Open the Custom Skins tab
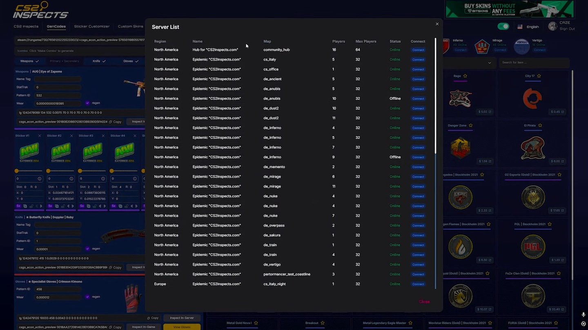This screenshot has height=330, width=588. click(131, 26)
